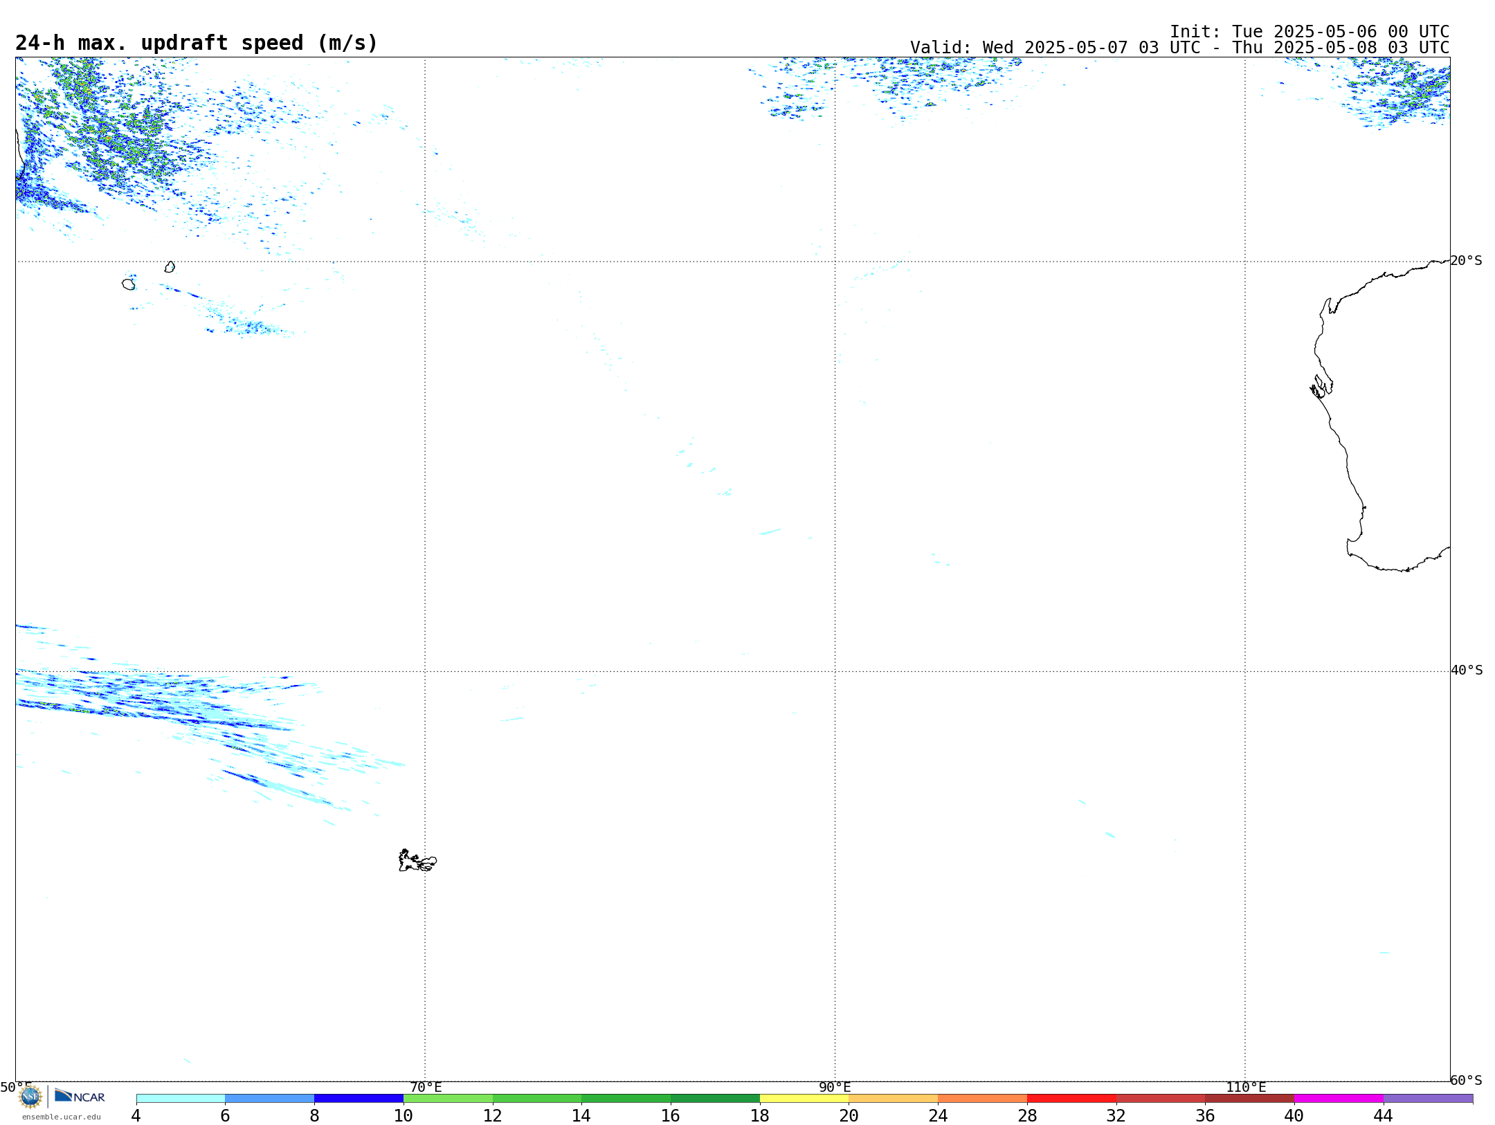
Task: Click the colorbar tick label 4
Action: 136,1116
